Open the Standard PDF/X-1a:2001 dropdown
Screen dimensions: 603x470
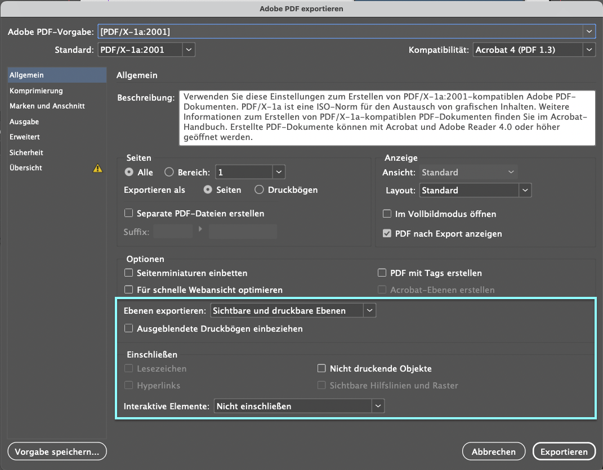click(x=189, y=49)
